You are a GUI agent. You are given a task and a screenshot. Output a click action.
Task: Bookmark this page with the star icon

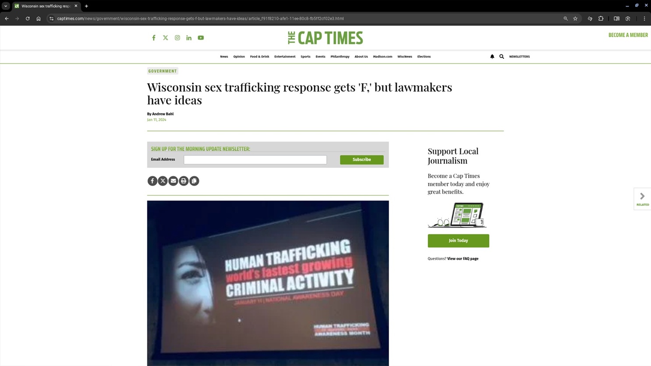click(x=575, y=18)
